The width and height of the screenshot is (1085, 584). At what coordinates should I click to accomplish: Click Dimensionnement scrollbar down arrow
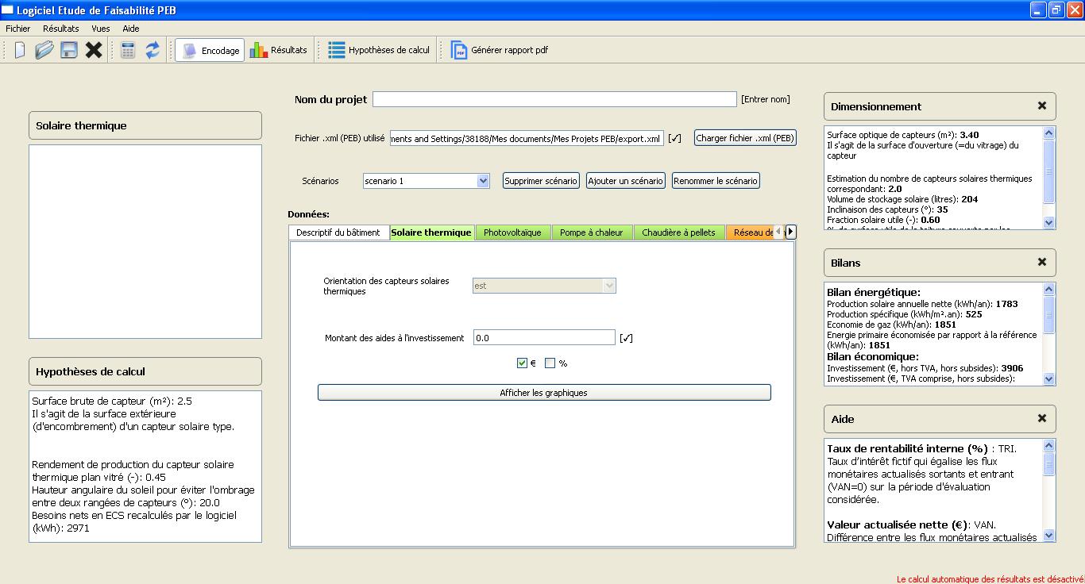(1048, 223)
